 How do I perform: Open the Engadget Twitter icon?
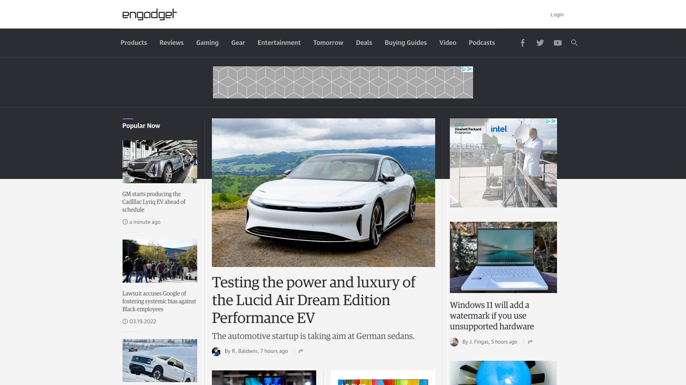(x=540, y=43)
